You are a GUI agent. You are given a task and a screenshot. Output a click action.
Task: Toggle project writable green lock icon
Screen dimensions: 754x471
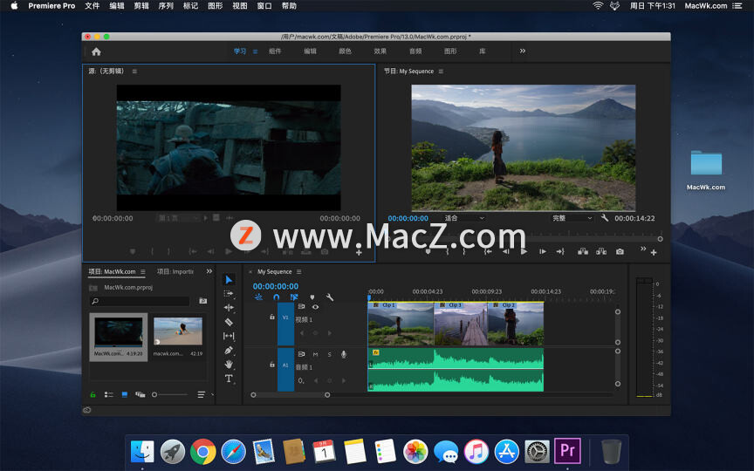coord(93,394)
